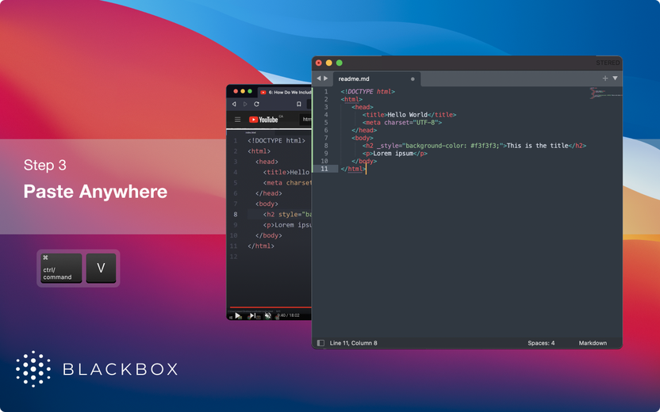Click the YouTube logo
The height and width of the screenshot is (412, 660).
(263, 120)
